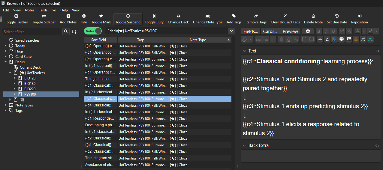This screenshot has width=383, height=170.
Task: Open the Go menu
Action: 54,10
